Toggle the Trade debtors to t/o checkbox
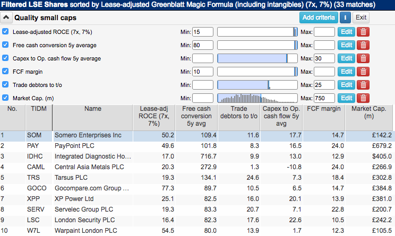 tap(5, 84)
